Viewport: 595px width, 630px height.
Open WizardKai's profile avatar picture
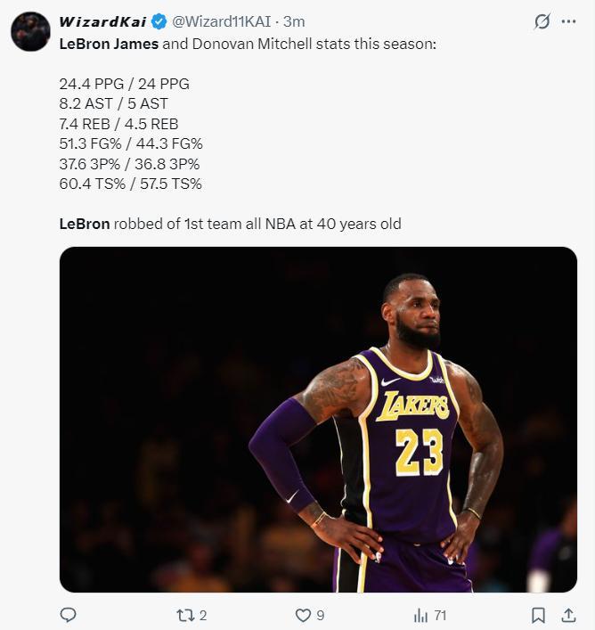[x=30, y=31]
